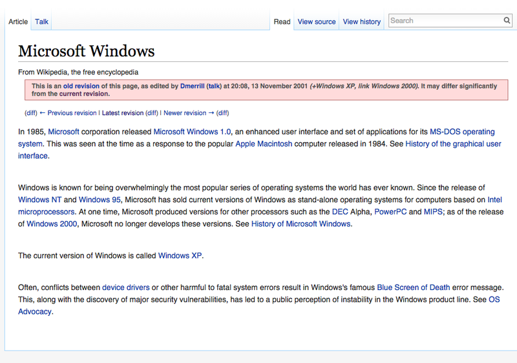Click the 'current revision' link in notice
The width and height of the screenshot is (517, 363).
tap(84, 94)
